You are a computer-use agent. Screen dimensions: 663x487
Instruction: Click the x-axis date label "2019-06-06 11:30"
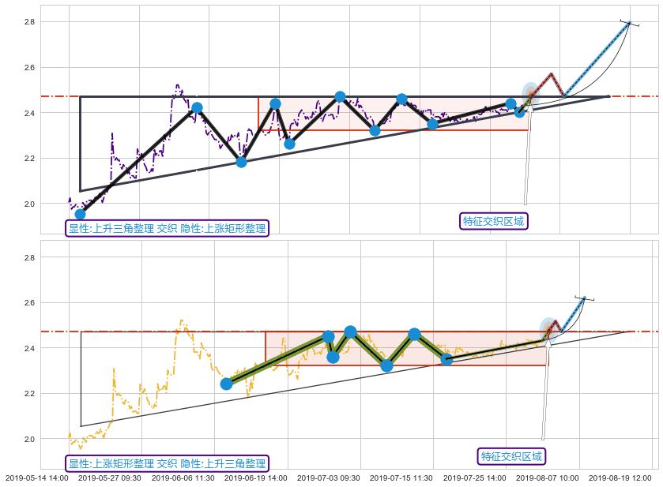coord(183,478)
